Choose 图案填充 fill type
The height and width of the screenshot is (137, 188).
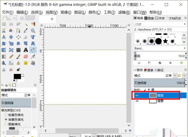point(6,124)
